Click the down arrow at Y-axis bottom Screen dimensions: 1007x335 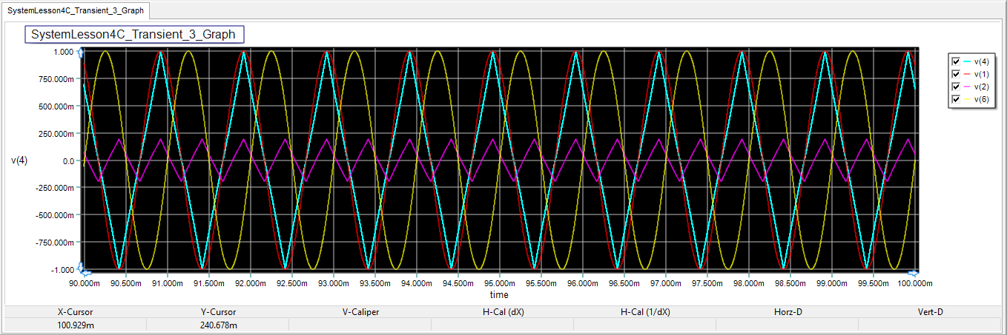(x=80, y=267)
